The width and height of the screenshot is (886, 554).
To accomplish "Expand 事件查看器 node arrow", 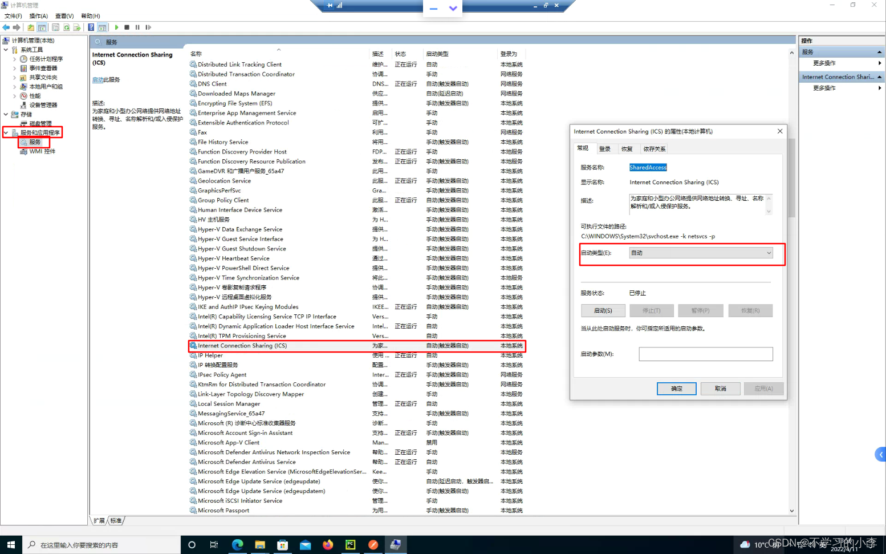I will 15,68.
